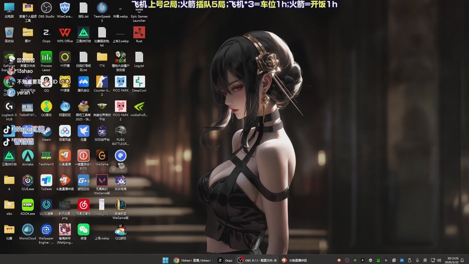Screen dimensions: 469x264
Task: Select the obs folder on desktop
Action: click(9, 205)
